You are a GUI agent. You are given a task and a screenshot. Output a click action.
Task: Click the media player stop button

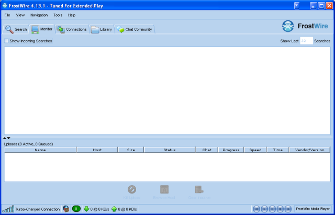(x=280, y=209)
